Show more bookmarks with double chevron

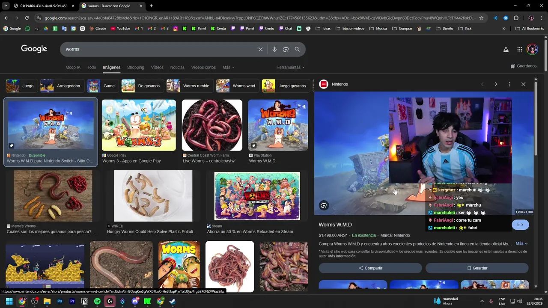[x=504, y=29]
